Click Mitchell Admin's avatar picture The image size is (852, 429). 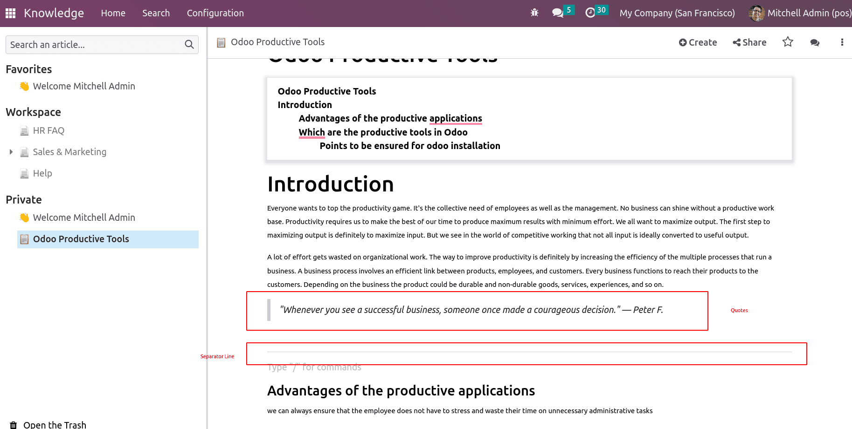click(756, 13)
